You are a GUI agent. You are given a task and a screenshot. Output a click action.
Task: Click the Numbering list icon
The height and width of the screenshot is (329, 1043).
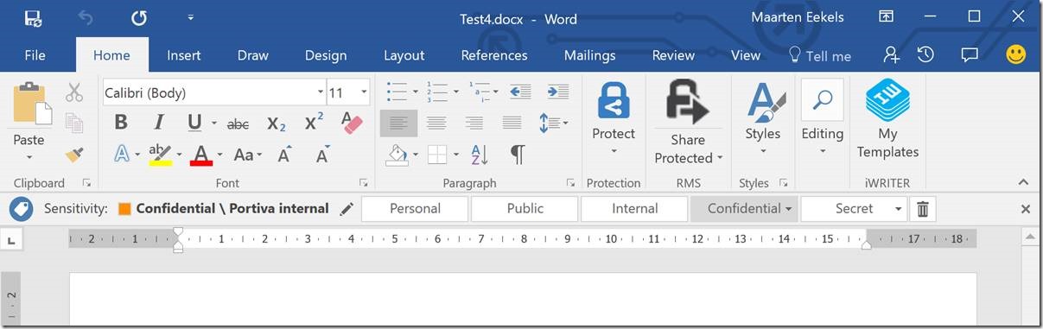pos(439,91)
